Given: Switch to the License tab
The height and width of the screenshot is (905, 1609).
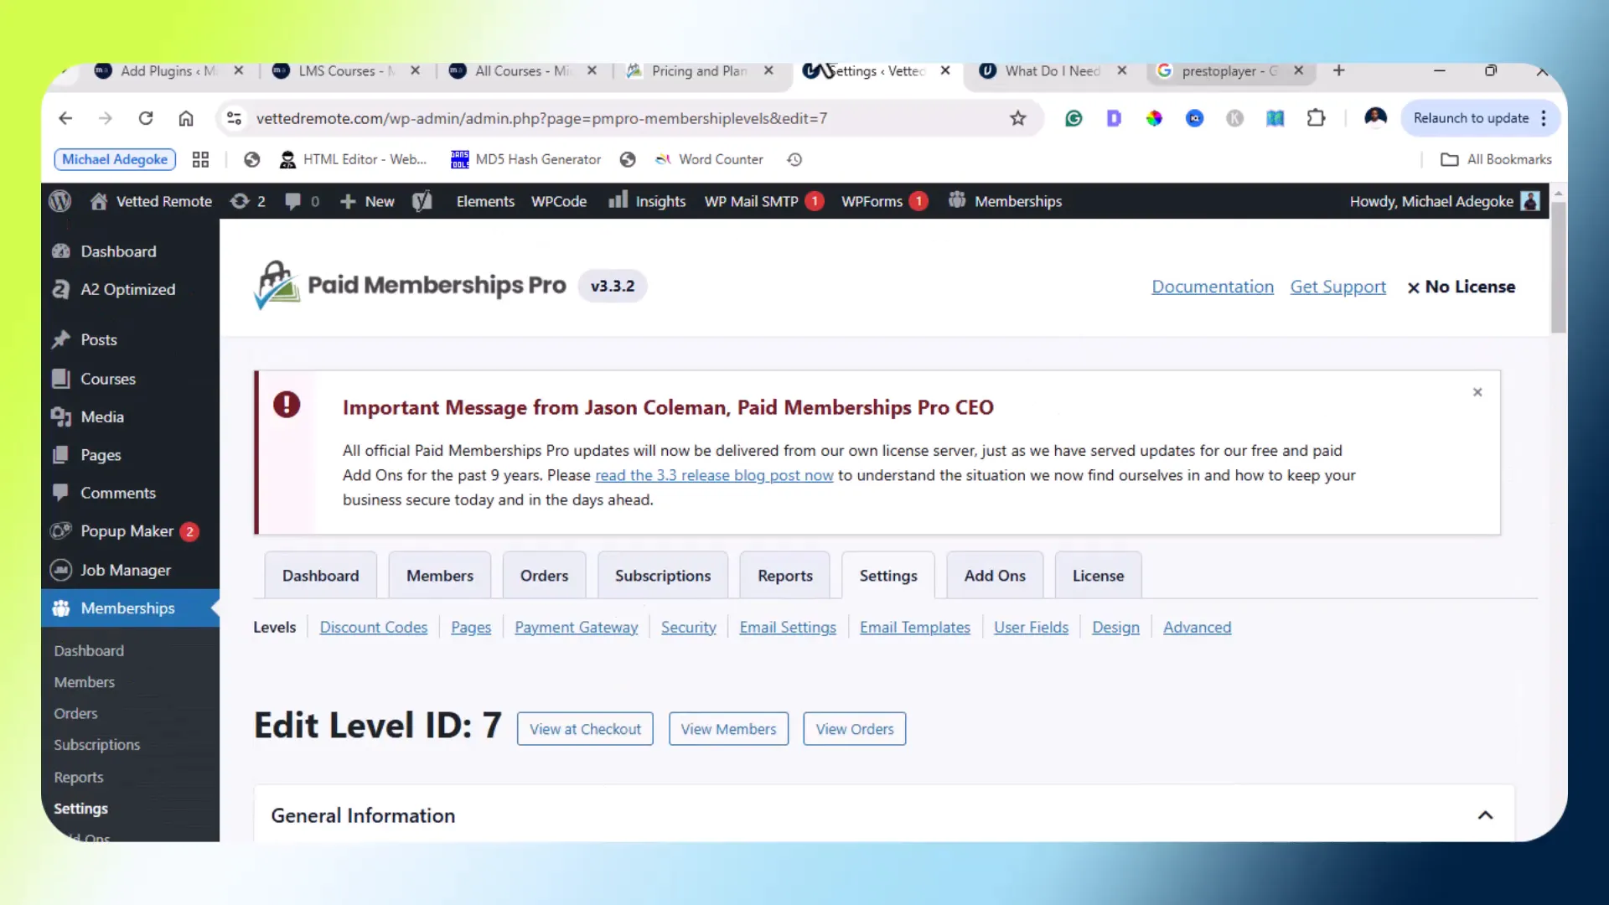Looking at the screenshot, I should [x=1098, y=576].
